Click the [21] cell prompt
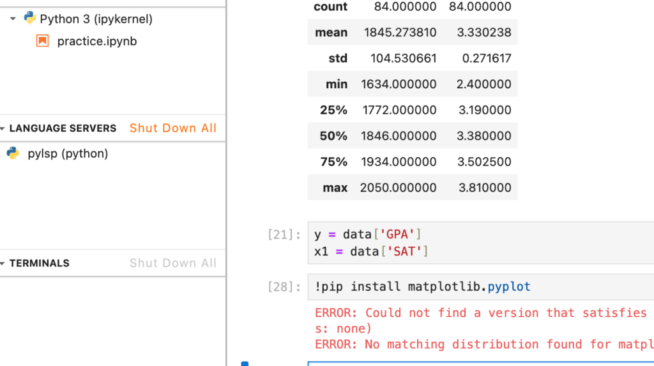654x366 pixels. [284, 234]
